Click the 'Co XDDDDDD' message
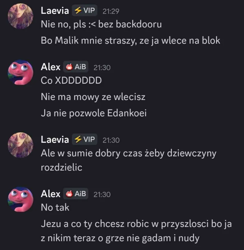Viewport: 244px width, 250px height. point(71,80)
